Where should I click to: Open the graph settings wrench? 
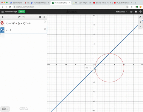click(140, 17)
